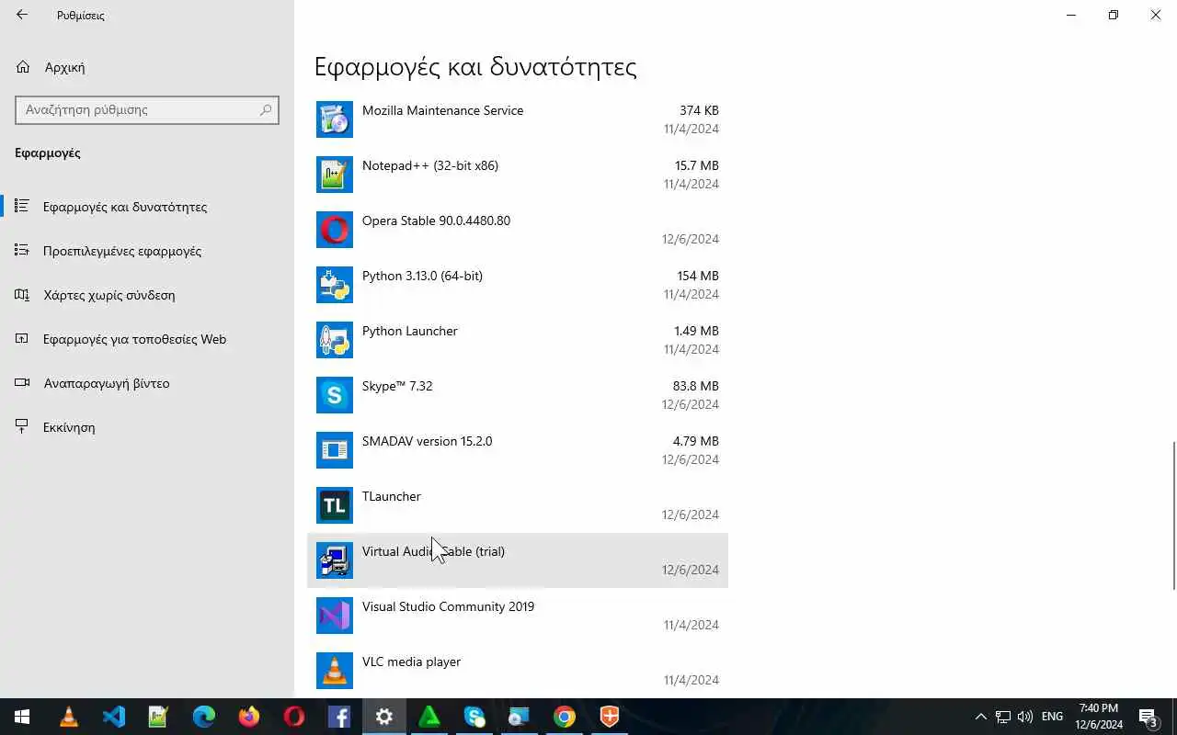Open the Windows Start menu

click(22, 717)
